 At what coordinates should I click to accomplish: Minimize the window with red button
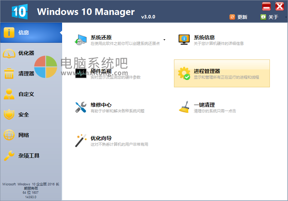266,7
